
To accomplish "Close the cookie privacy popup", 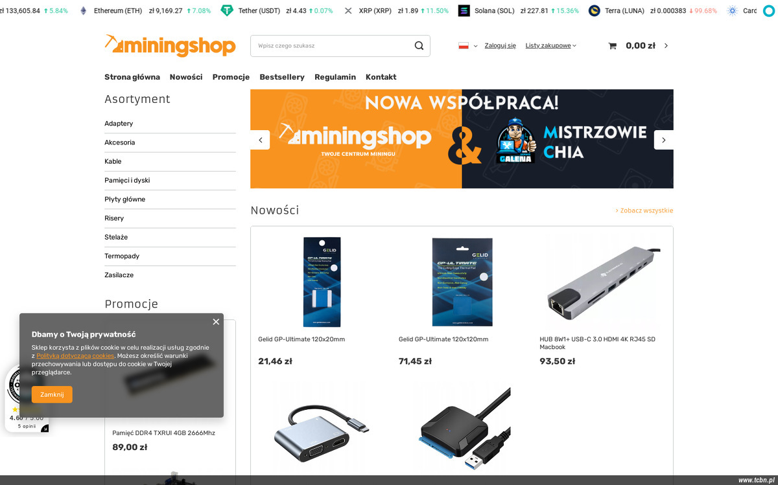I will click(x=216, y=322).
